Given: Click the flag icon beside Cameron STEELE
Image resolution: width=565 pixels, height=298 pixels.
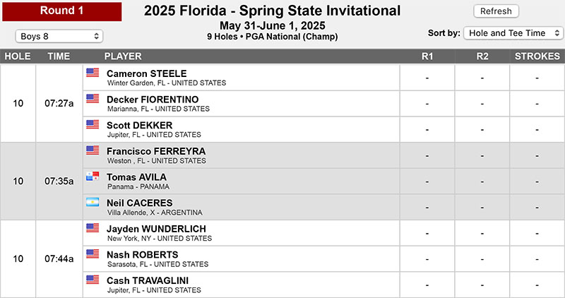Looking at the screenshot, I should coord(93,73).
